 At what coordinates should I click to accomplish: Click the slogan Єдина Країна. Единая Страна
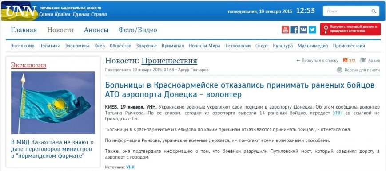point(73,14)
